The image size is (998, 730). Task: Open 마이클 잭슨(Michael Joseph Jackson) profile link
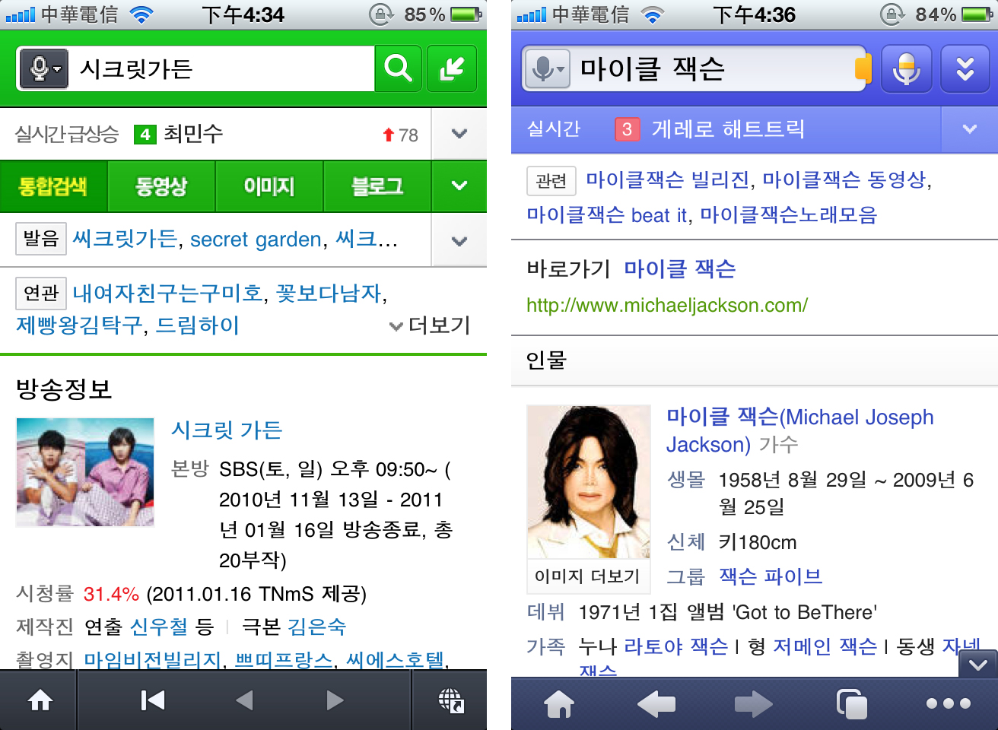800,430
